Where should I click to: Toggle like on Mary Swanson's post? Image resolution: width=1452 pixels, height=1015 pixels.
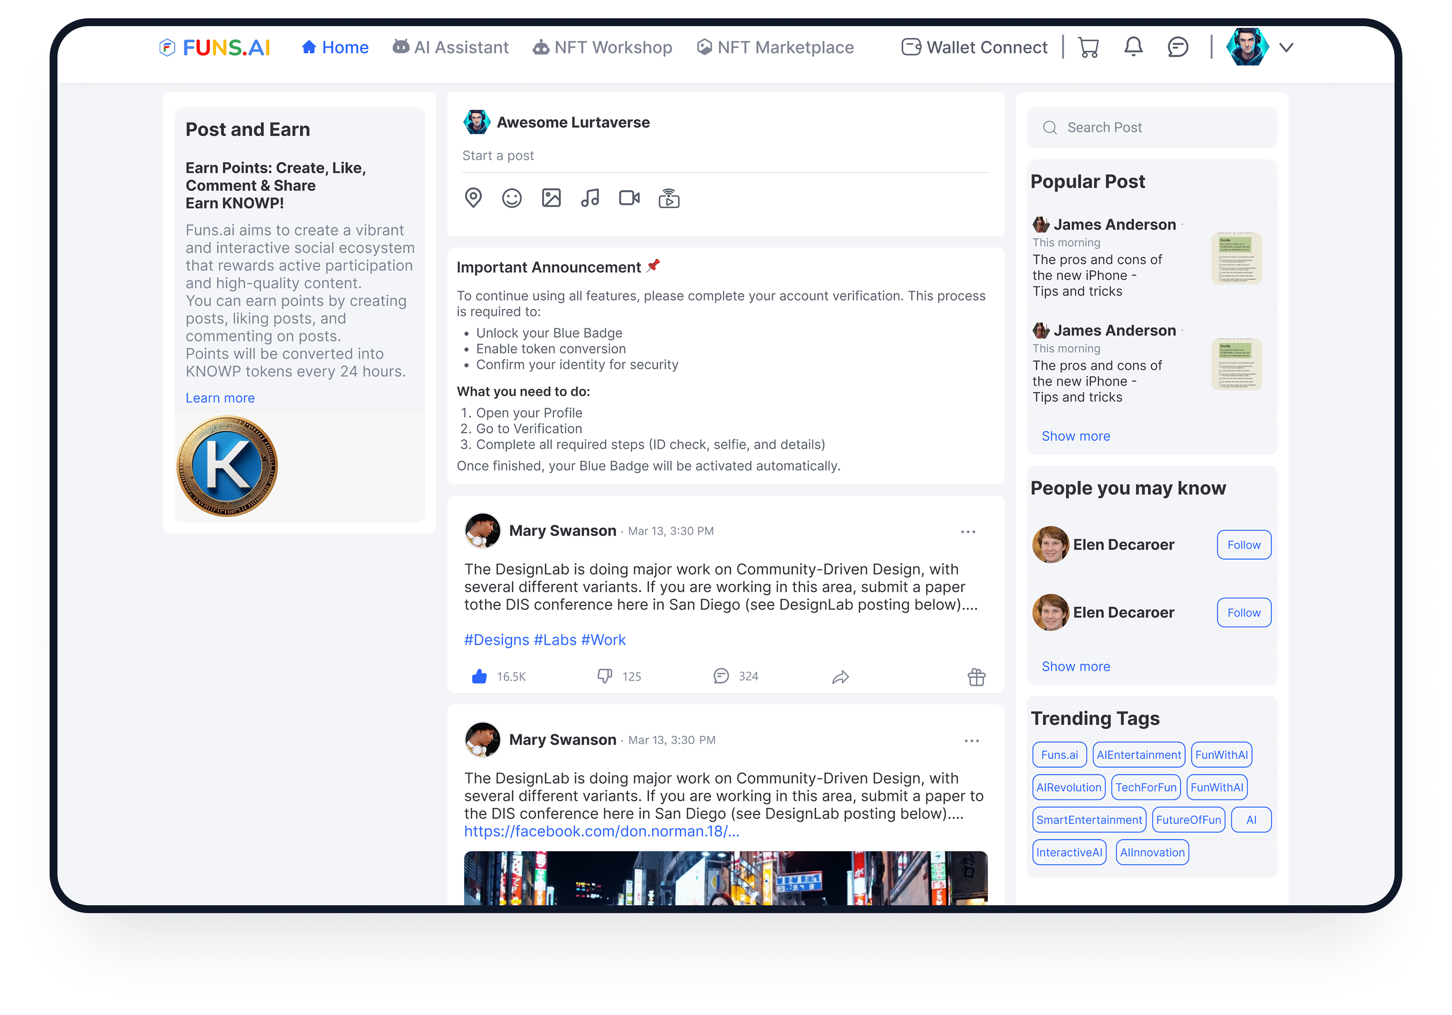click(479, 676)
